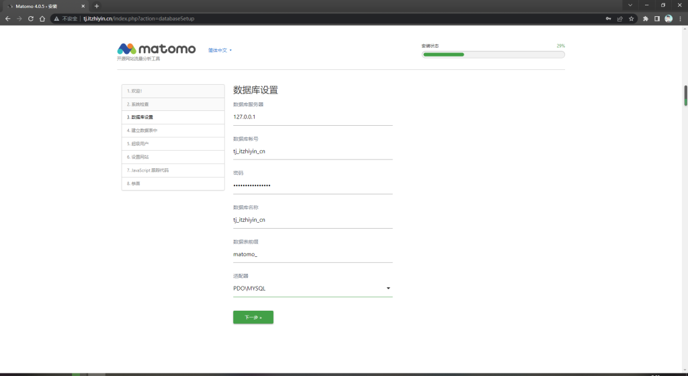Open the browser extensions puzzle icon
The width and height of the screenshot is (688, 376).
pyautogui.click(x=646, y=19)
